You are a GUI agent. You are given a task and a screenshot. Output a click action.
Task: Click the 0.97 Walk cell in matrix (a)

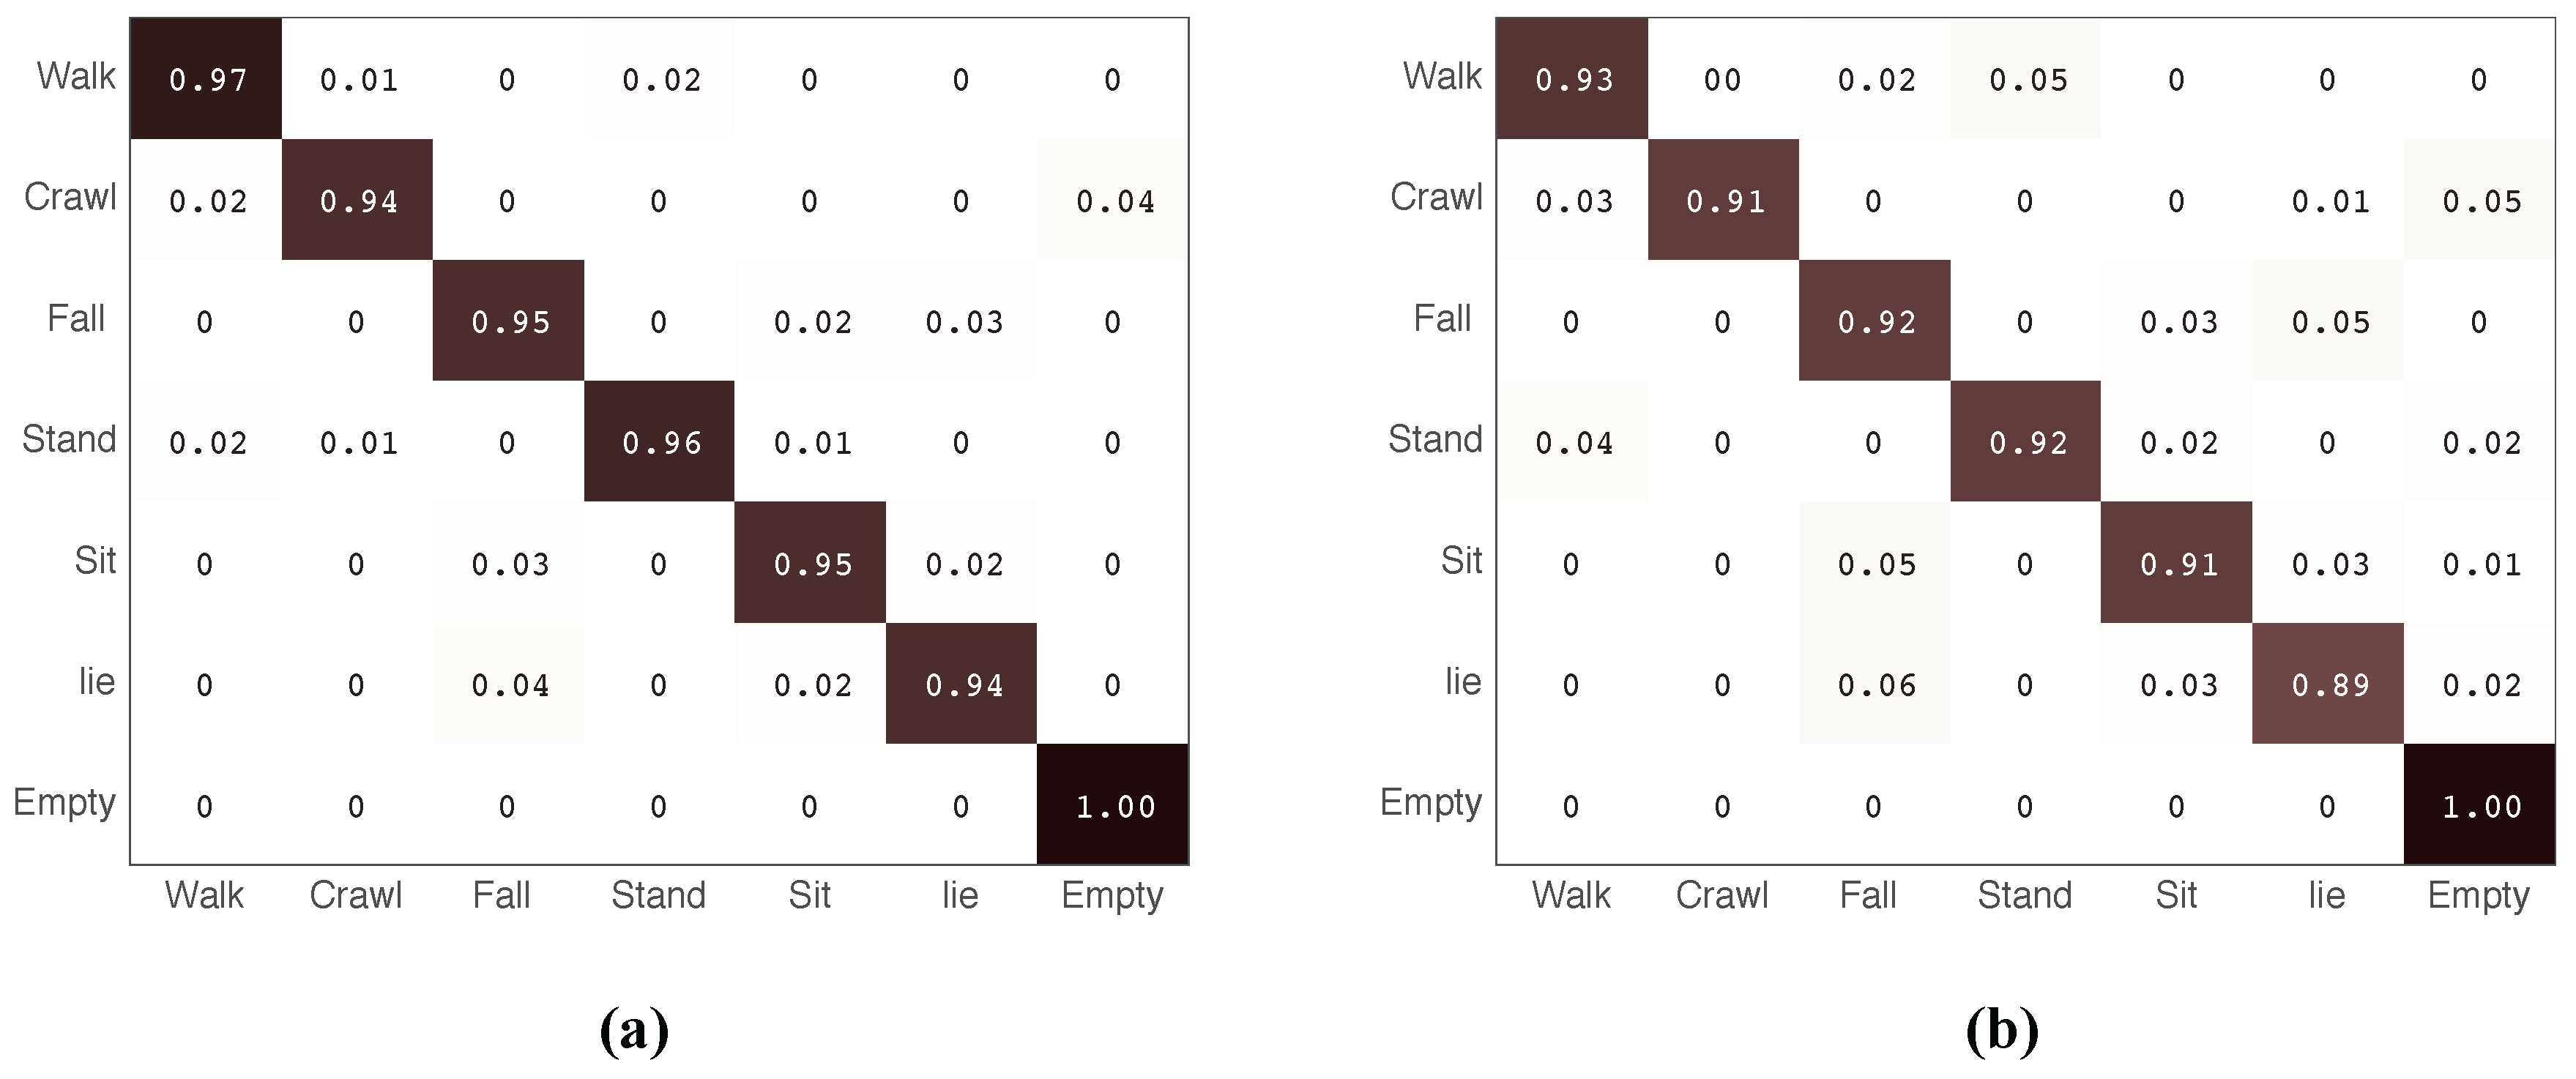click(206, 79)
